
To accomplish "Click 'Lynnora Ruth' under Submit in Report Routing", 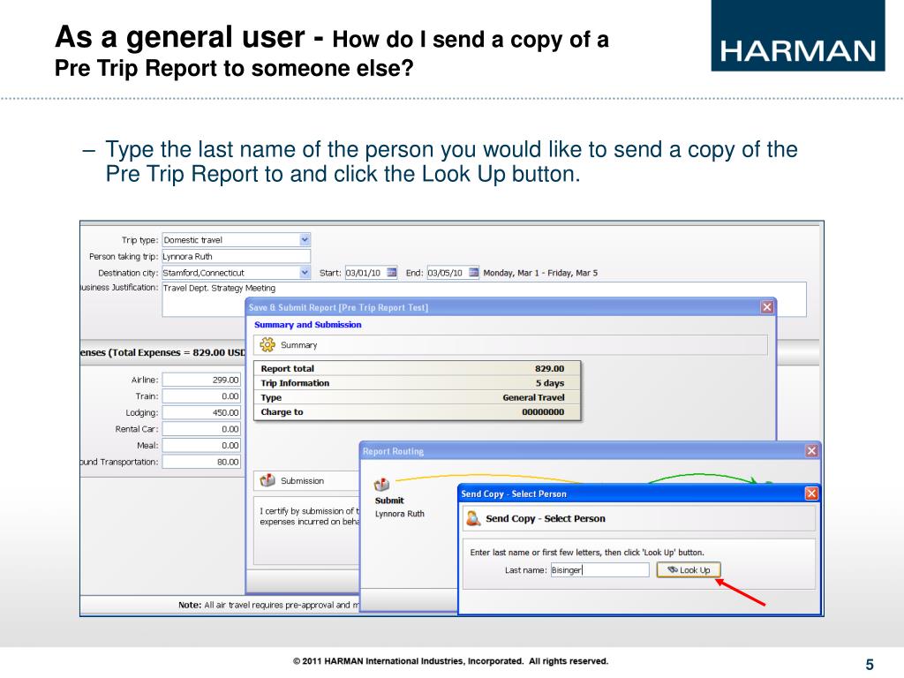I will tap(400, 514).
